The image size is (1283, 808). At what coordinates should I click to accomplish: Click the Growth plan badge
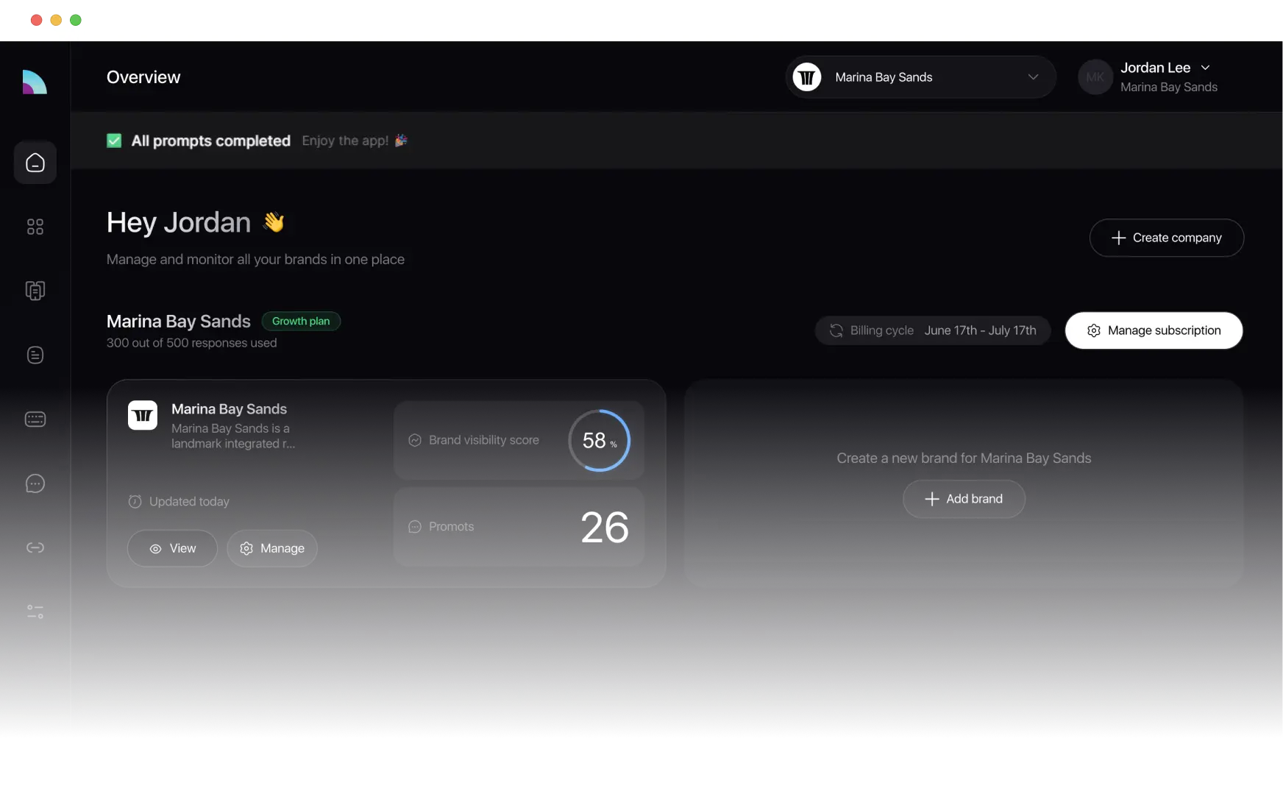pos(301,322)
